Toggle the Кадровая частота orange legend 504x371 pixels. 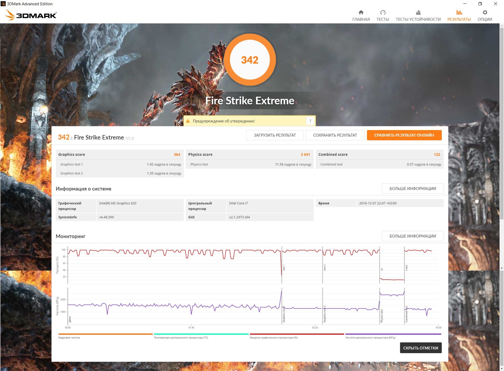105,336
